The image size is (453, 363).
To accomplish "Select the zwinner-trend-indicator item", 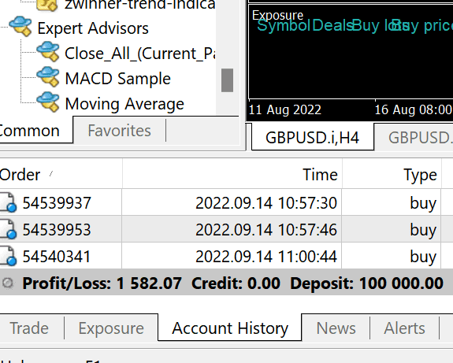I will (140, 5).
